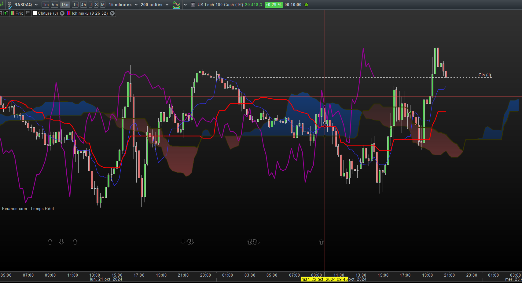Switch to the 1h timeframe

[75, 5]
